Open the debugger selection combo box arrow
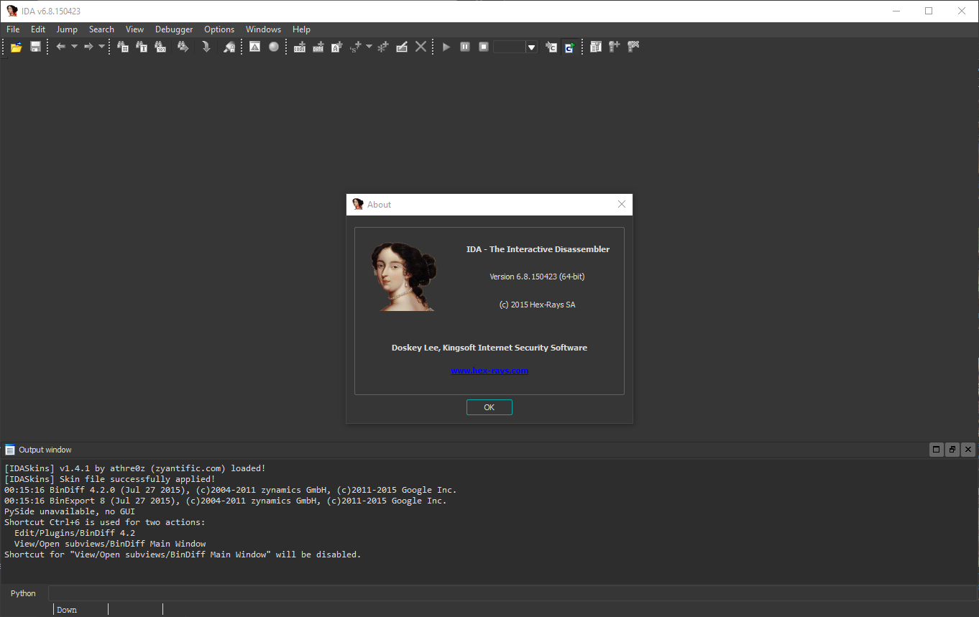 tap(532, 47)
